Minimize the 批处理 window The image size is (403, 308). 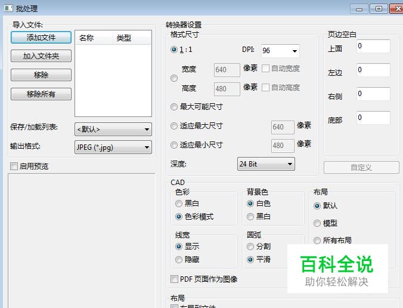click(359, 9)
